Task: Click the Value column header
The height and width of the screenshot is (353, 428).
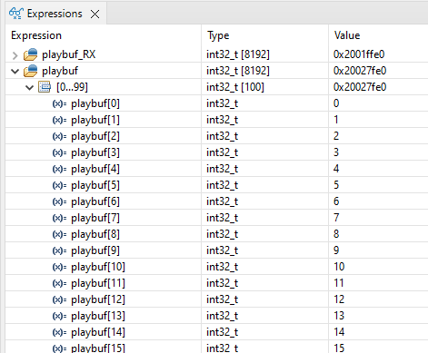Action: click(x=347, y=35)
